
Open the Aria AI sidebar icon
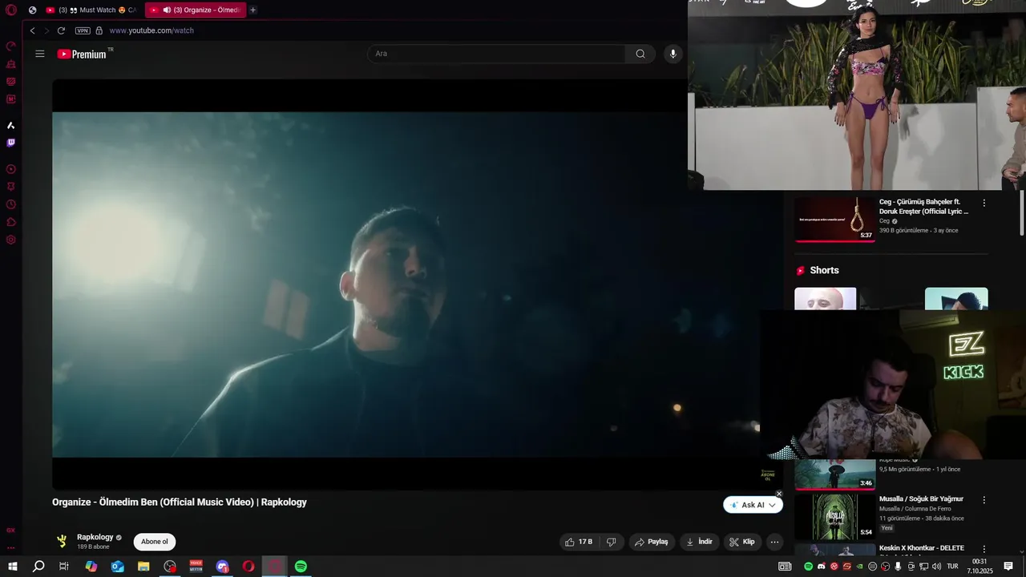(x=11, y=125)
